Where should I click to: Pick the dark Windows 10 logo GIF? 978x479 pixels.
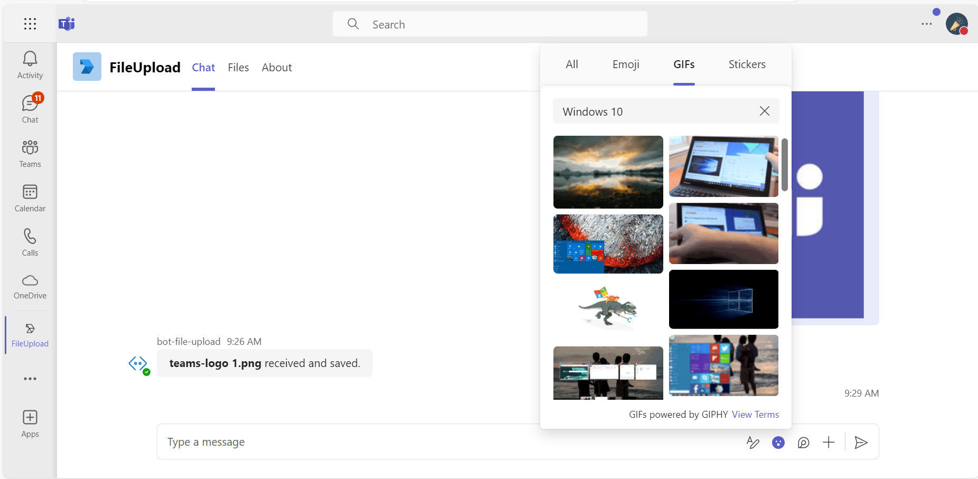723,299
